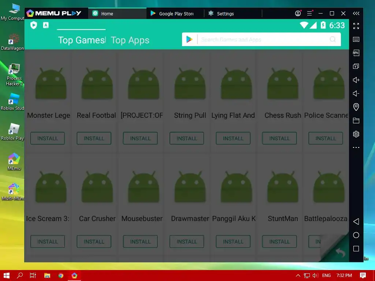The image size is (375, 281).
Task: Open the multi-instance operations icon
Action: tap(356, 67)
